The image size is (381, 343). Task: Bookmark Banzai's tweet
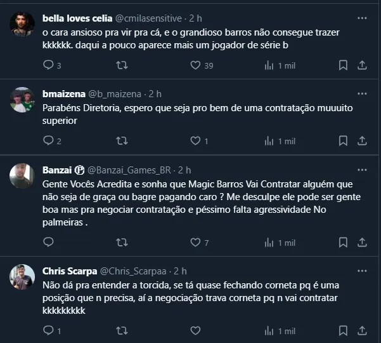click(x=343, y=243)
